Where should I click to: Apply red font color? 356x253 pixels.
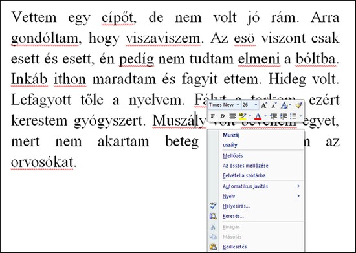tap(258, 116)
